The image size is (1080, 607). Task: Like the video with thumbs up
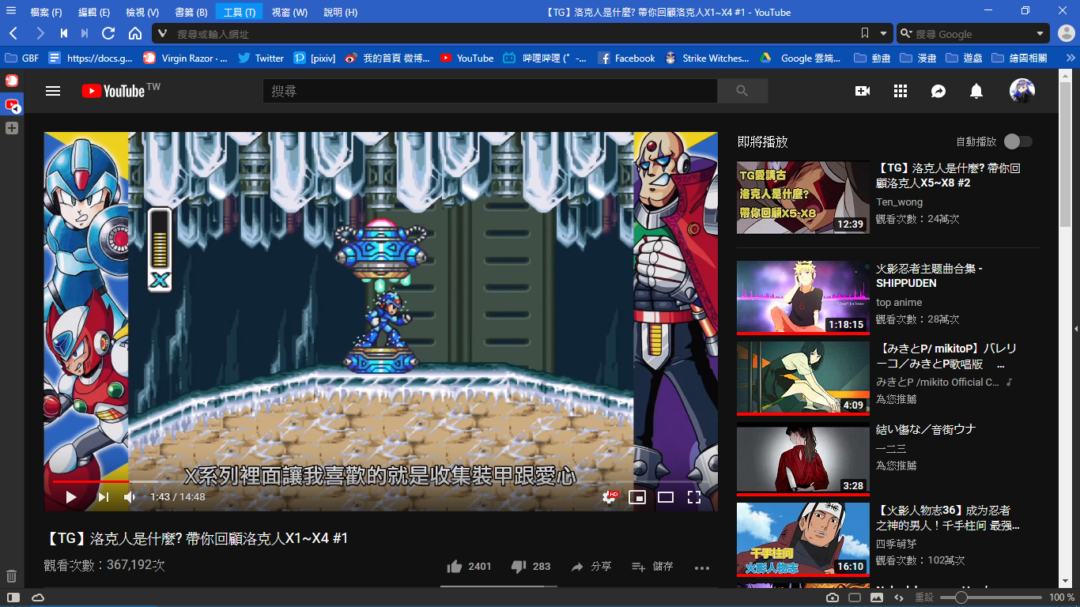[455, 567]
